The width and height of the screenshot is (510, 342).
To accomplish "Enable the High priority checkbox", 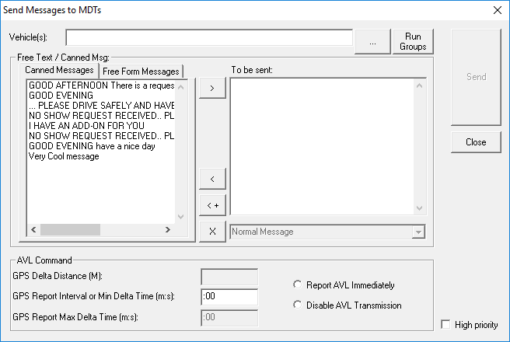I will tap(445, 325).
